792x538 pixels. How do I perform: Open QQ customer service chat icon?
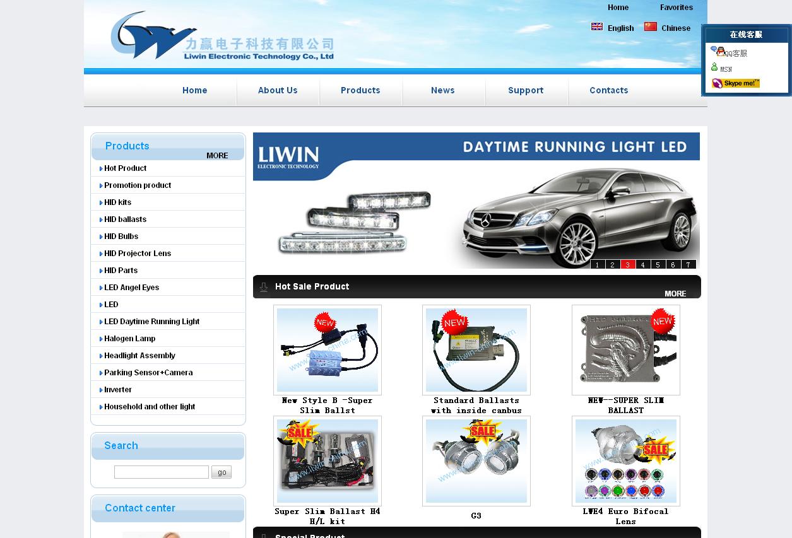pos(718,52)
